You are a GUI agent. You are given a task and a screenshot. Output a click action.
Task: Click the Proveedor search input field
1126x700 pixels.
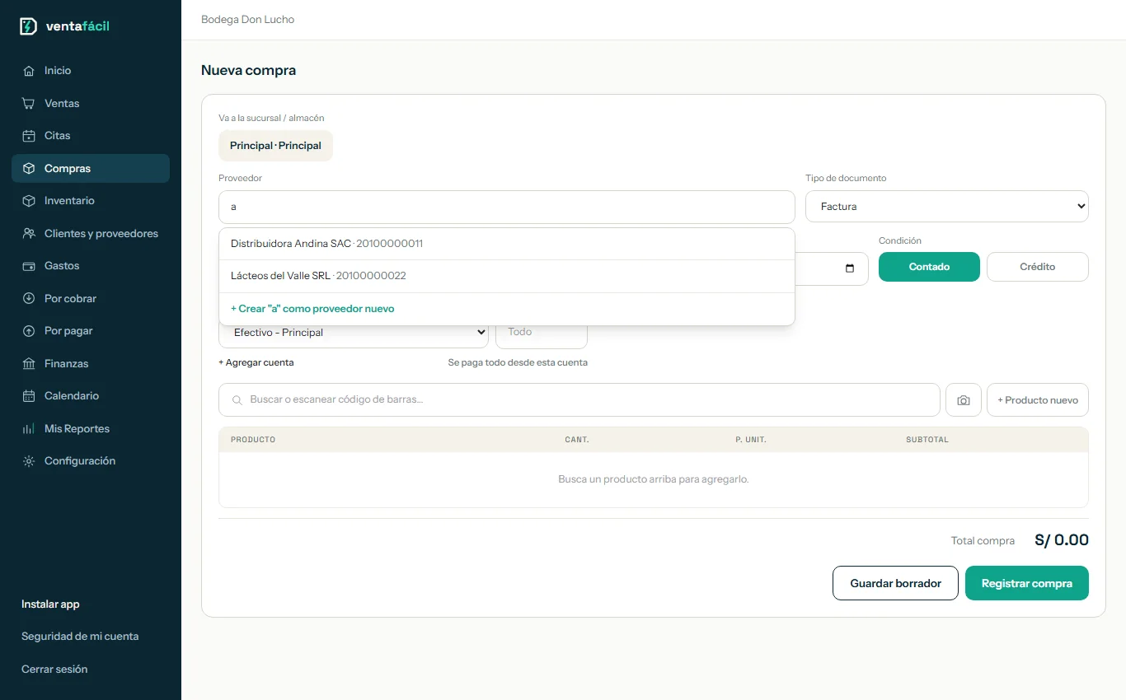coord(507,207)
